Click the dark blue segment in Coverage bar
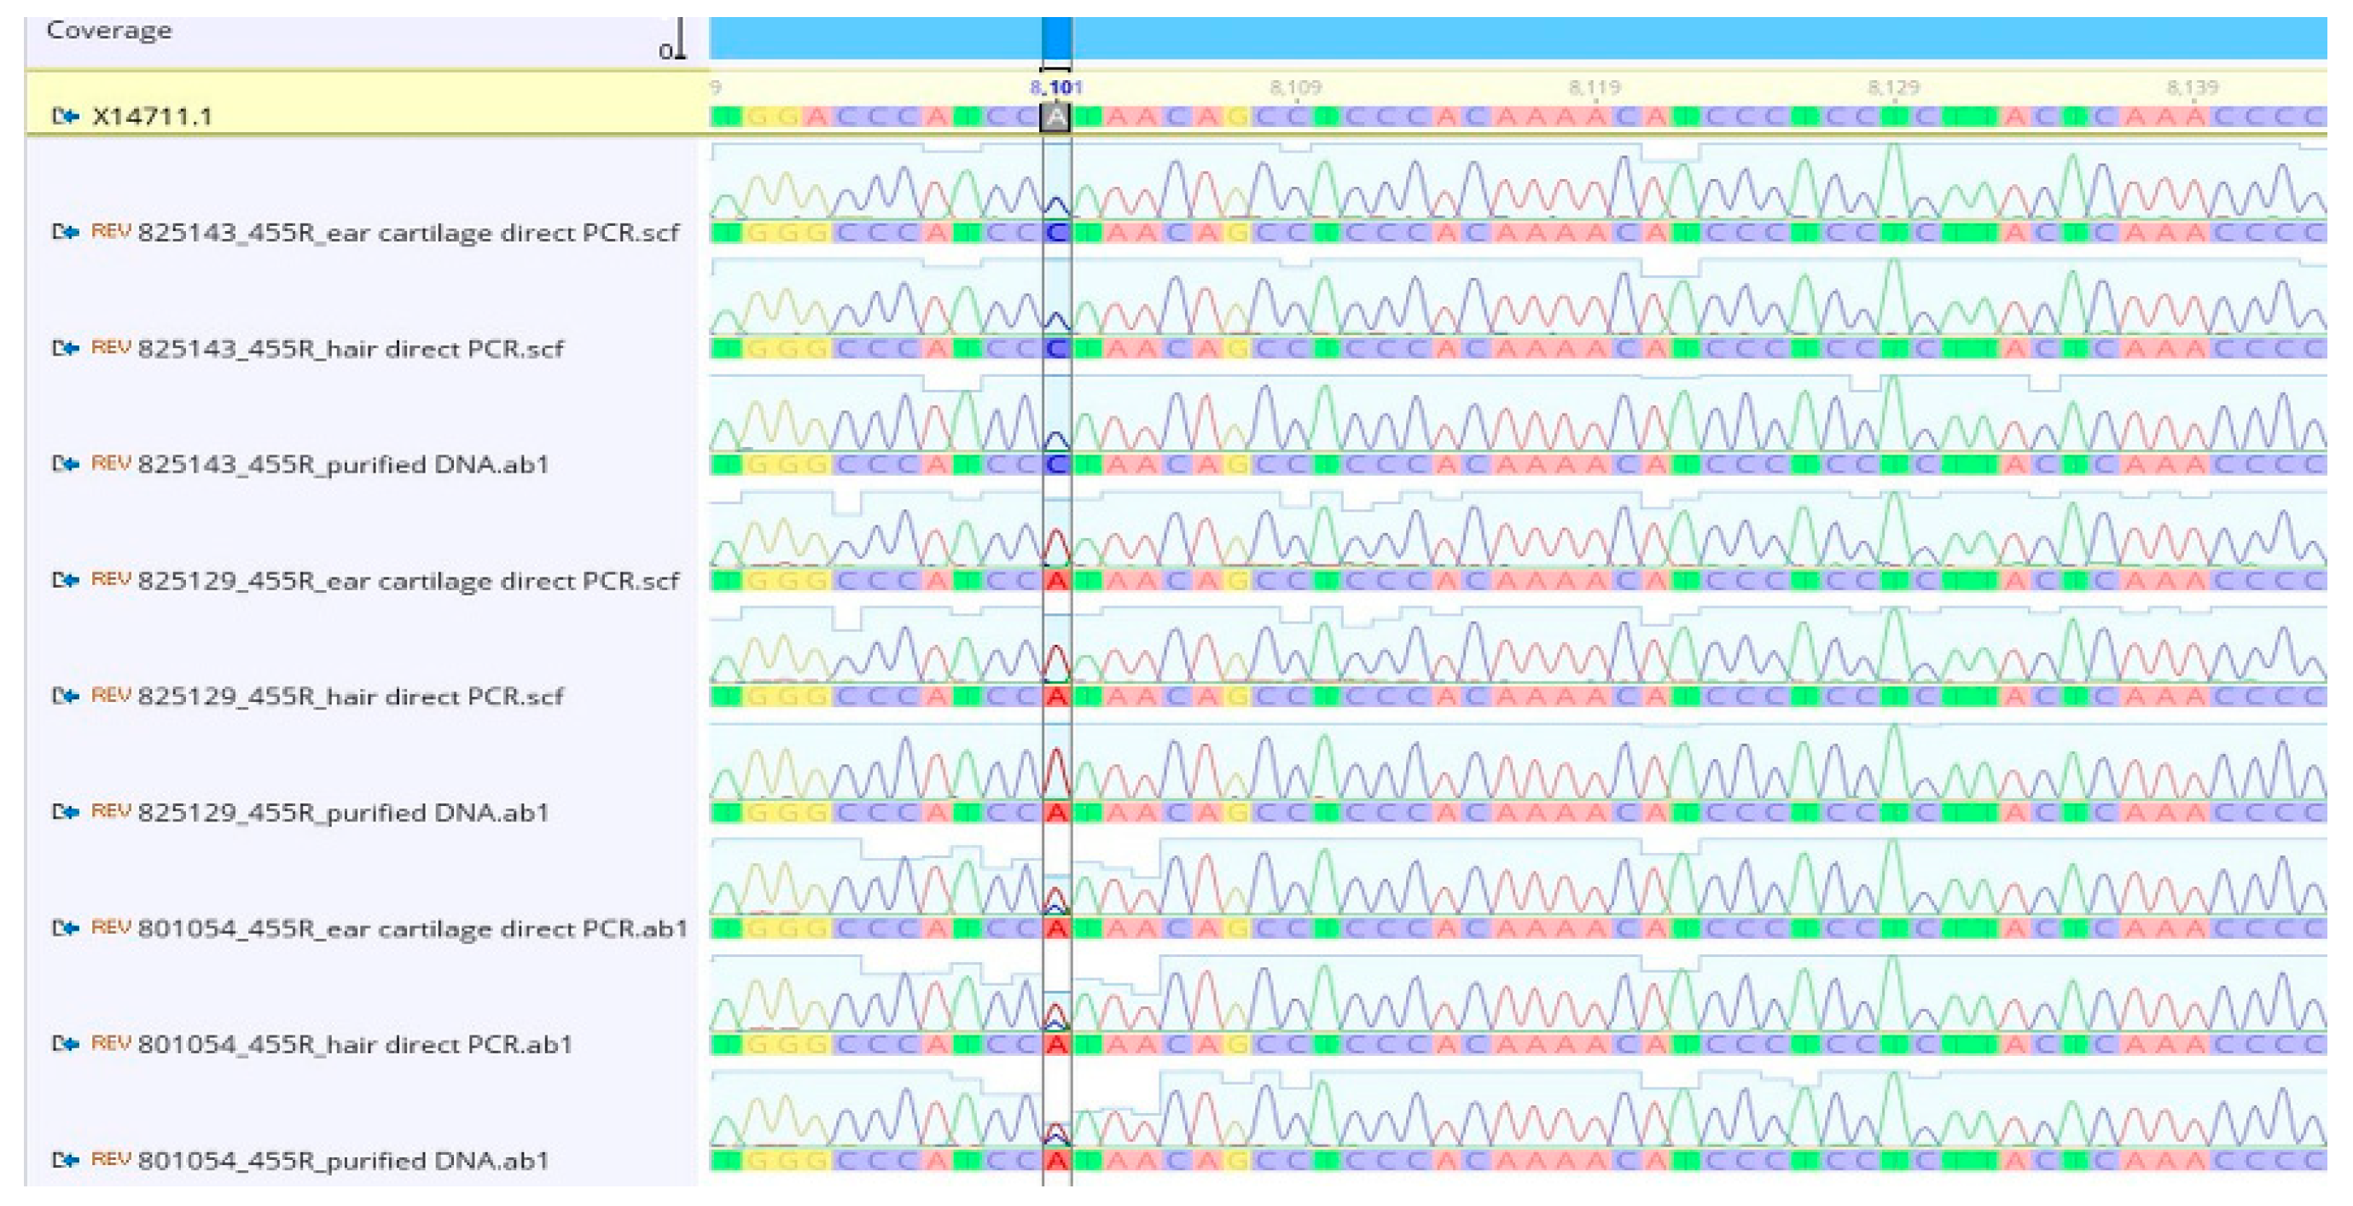Image resolution: width=2353 pixels, height=1206 pixels. 1056,38
